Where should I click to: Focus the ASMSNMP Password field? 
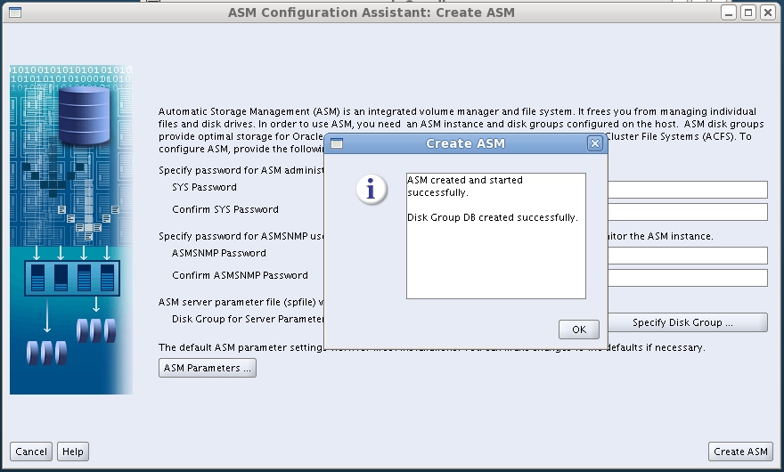click(688, 256)
